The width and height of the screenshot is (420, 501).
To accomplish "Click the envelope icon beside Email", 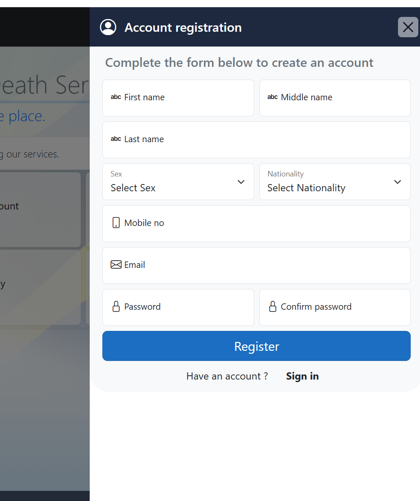I will [116, 265].
